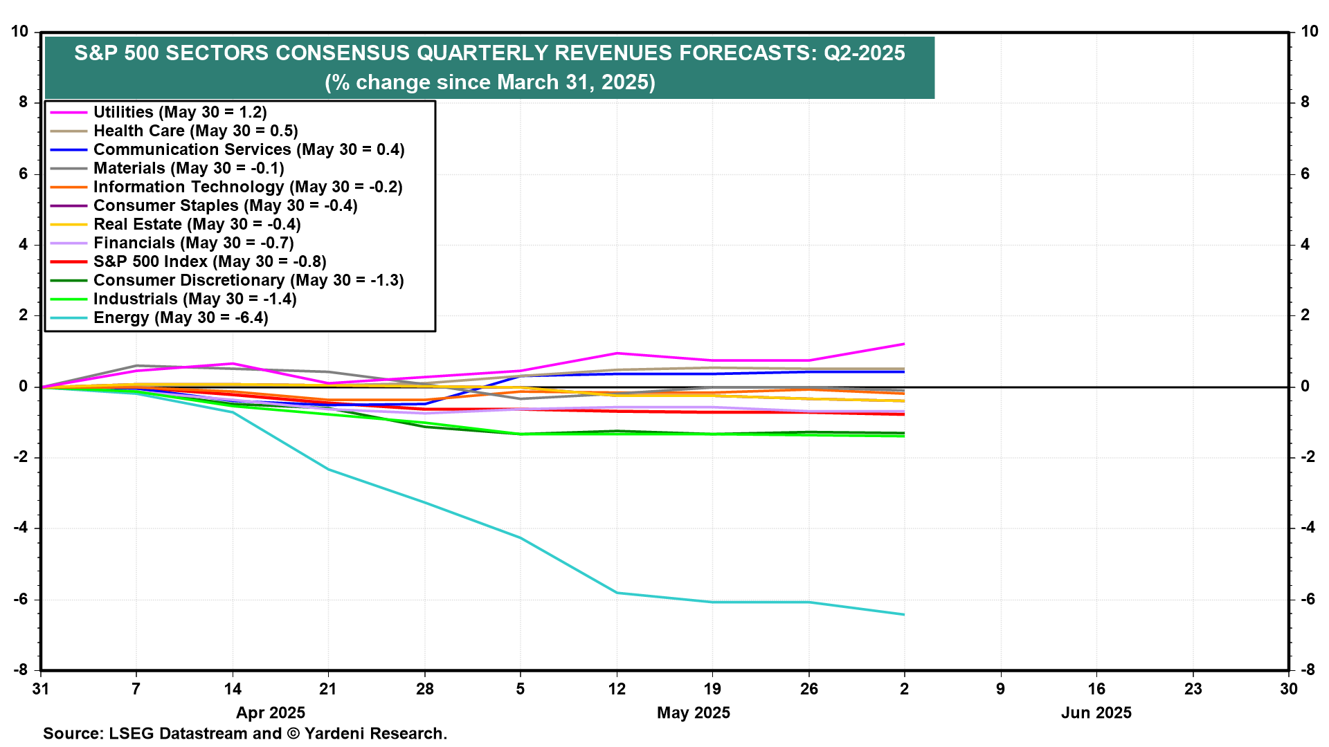Image resolution: width=1329 pixels, height=747 pixels.
Task: Click the Energy teal legend line swatch
Action: [69, 318]
